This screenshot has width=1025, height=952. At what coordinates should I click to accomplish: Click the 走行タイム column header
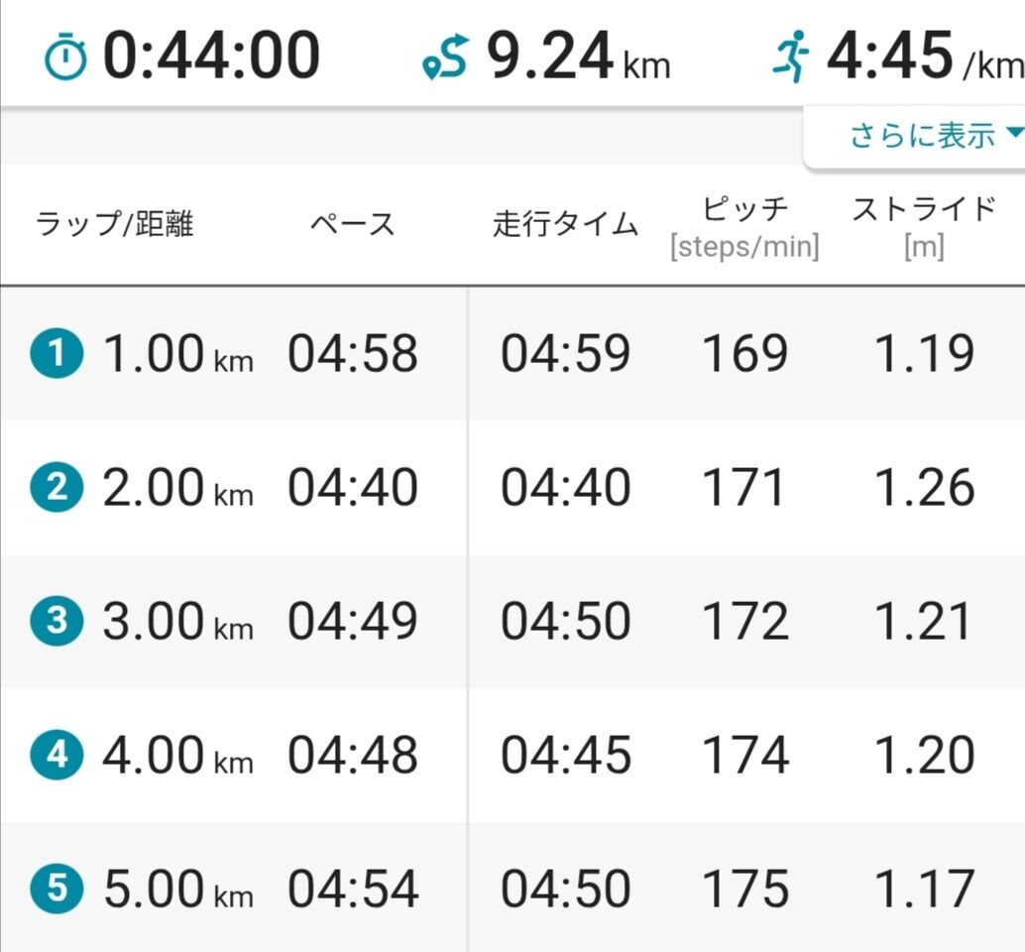tap(565, 224)
